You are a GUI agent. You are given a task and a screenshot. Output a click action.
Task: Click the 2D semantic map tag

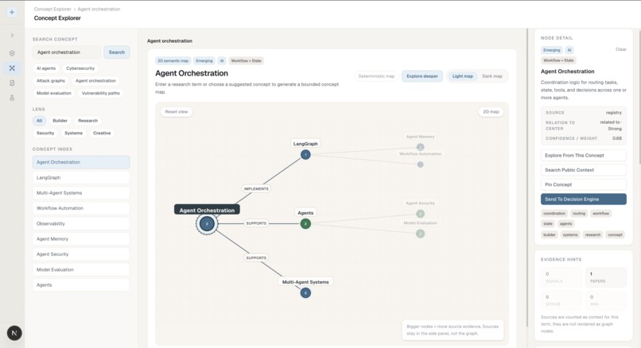coord(173,61)
